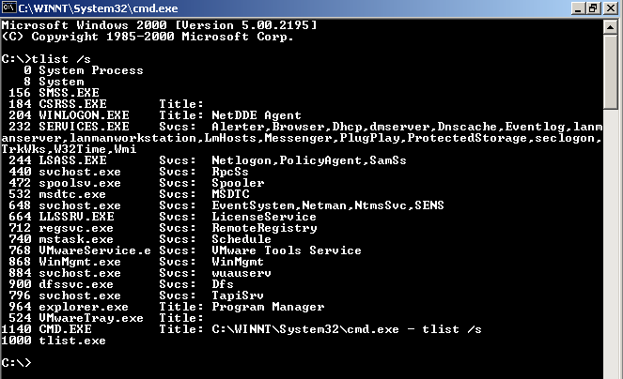
Task: Click the Spooler service text
Action: [238, 183]
